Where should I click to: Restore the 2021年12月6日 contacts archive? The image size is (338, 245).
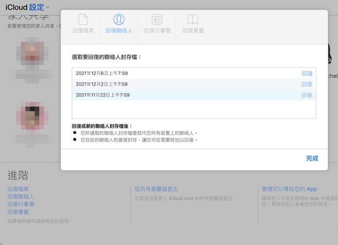click(x=307, y=73)
